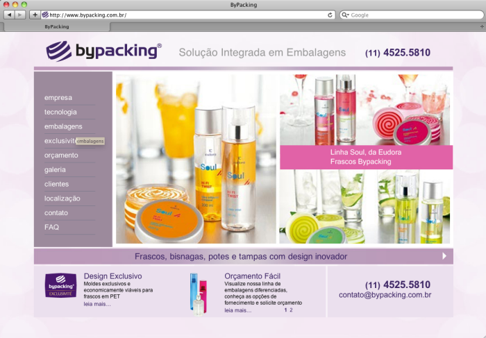Screen dimensions: 486x338
Task: Go forward with the browser forward arrow
Action: pos(19,15)
